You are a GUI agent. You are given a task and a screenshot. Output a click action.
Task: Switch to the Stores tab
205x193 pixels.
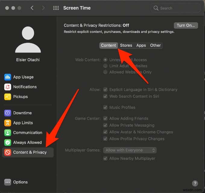(126, 45)
